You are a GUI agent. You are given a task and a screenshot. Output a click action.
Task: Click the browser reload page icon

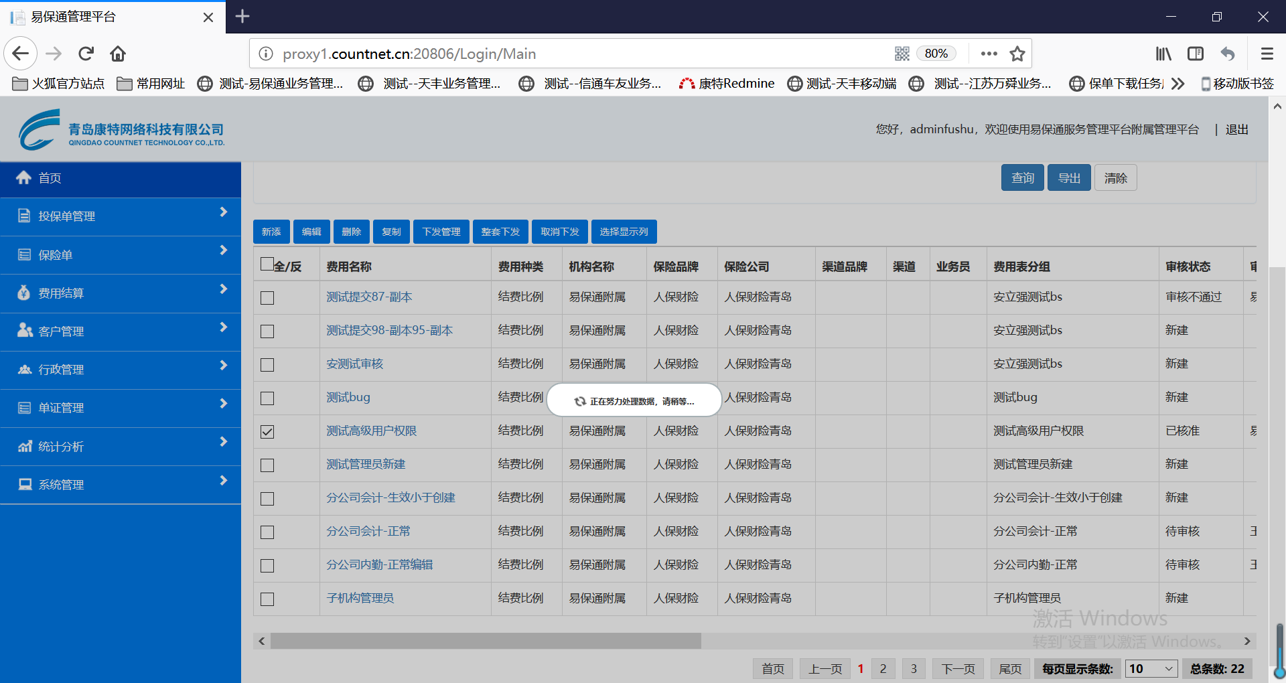coord(86,54)
